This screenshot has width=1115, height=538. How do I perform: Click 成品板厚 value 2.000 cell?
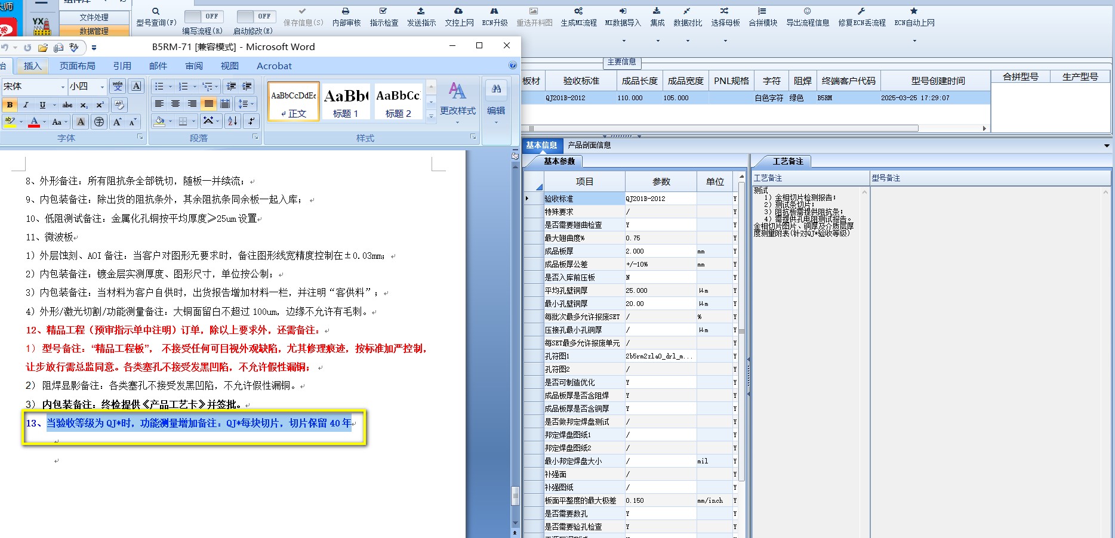(661, 251)
